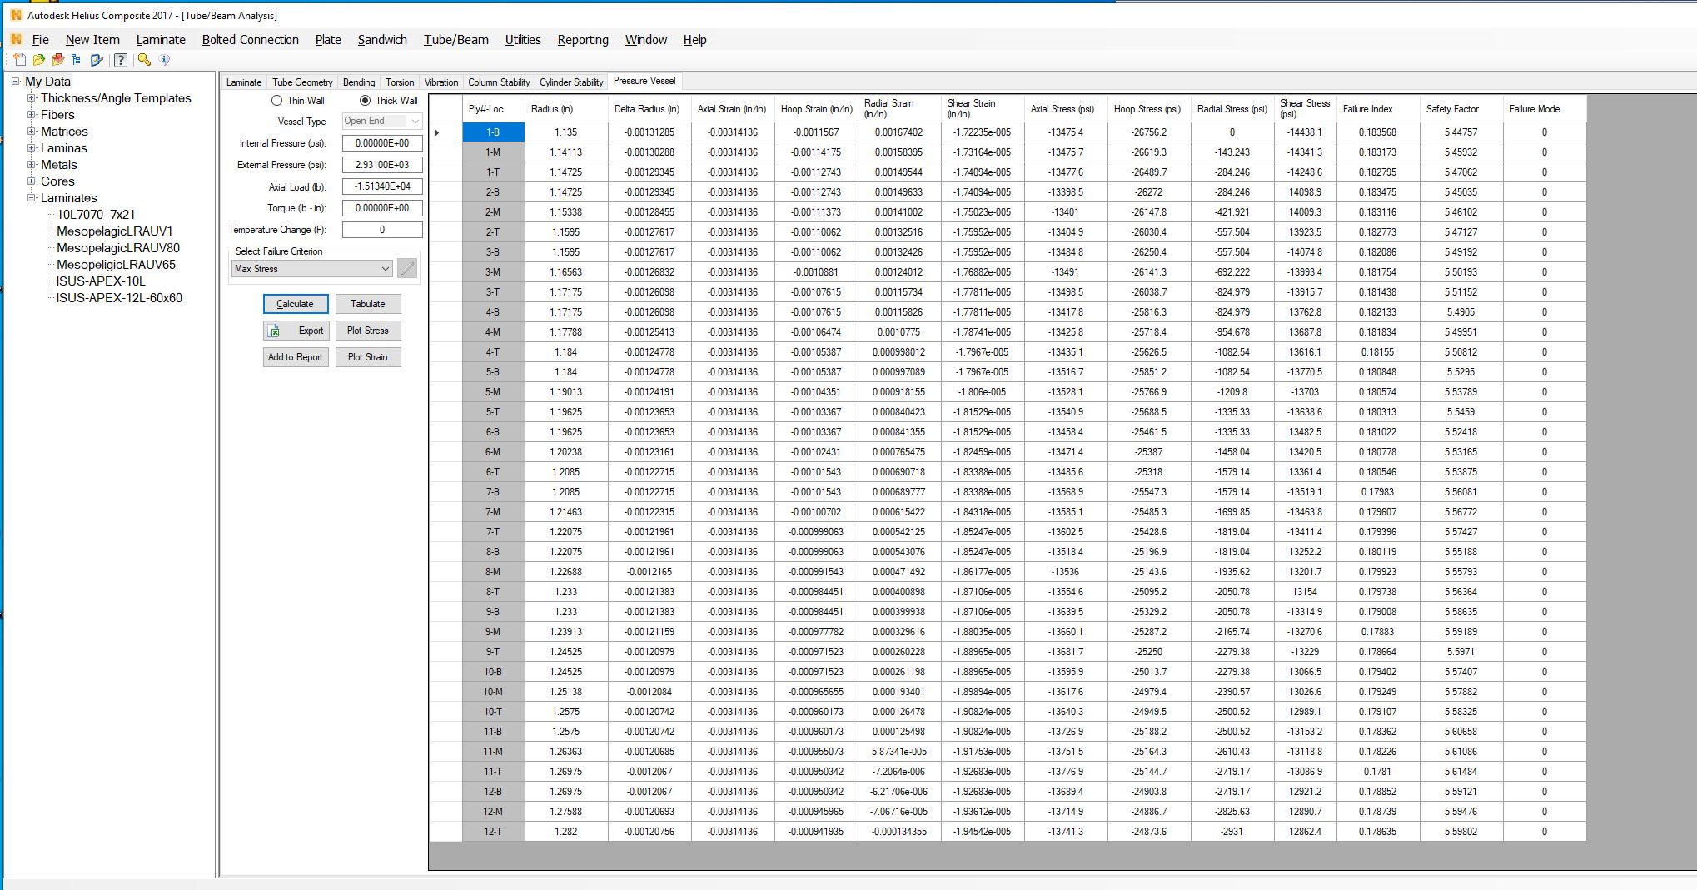1697x890 pixels.
Task: Click the blue document pencil toolbar icon
Action: pyautogui.click(x=97, y=60)
